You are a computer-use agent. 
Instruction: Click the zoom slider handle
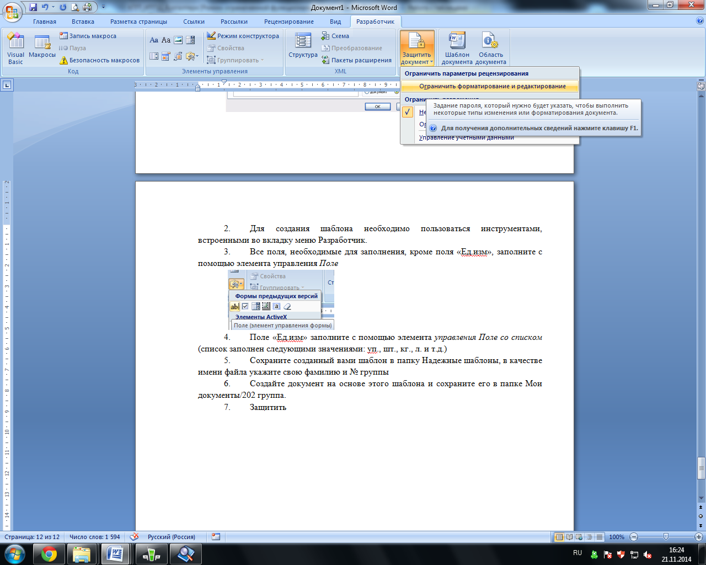coord(666,537)
